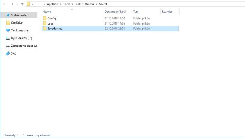The width and height of the screenshot is (245, 138).
Task: Select the Config folder icon
Action: (44, 18)
